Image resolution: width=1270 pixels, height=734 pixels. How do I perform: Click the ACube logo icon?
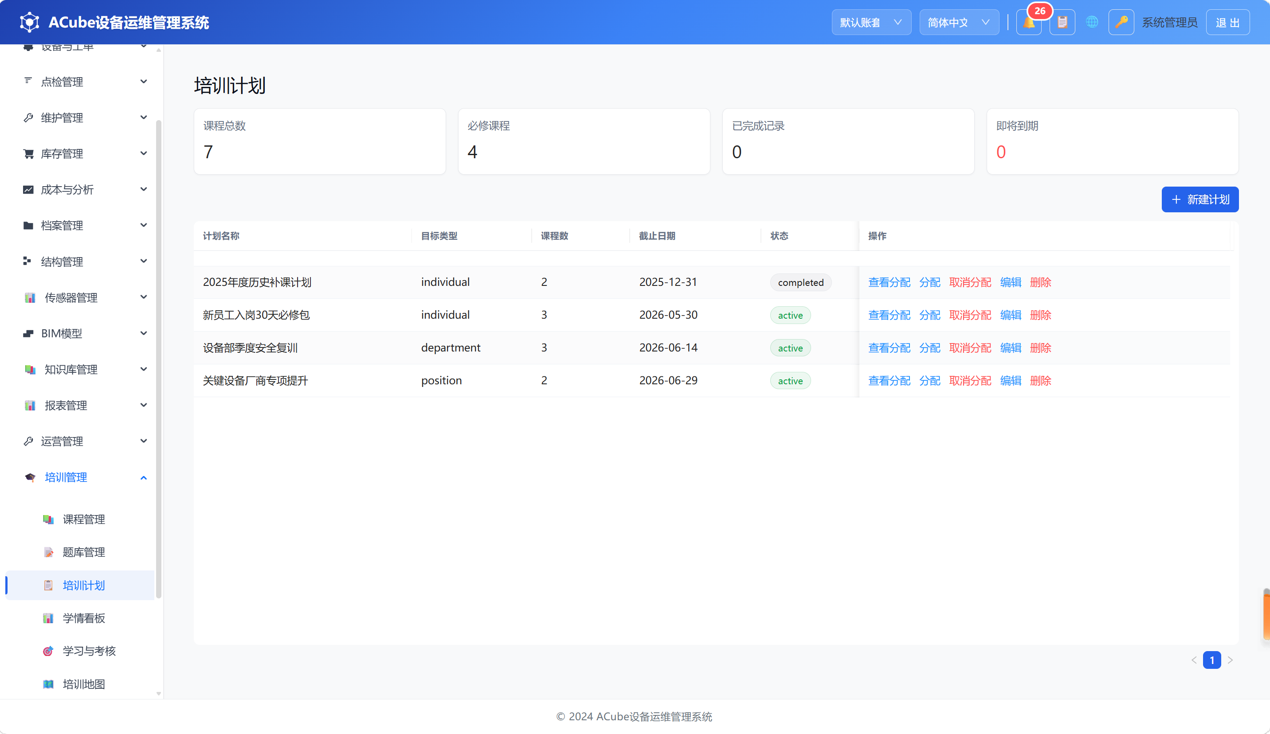(29, 22)
